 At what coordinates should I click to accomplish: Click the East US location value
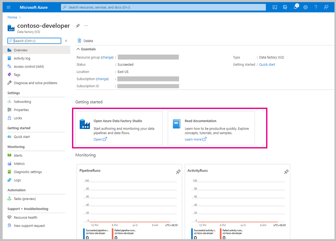[x=123, y=72]
